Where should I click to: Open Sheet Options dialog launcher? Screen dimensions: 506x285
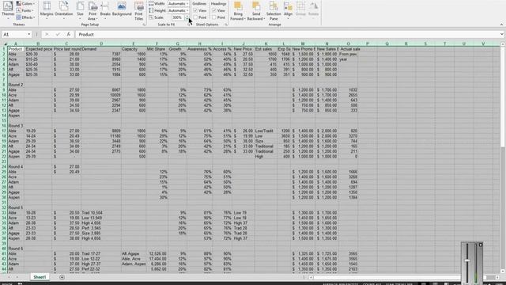pyautogui.click(x=226, y=25)
